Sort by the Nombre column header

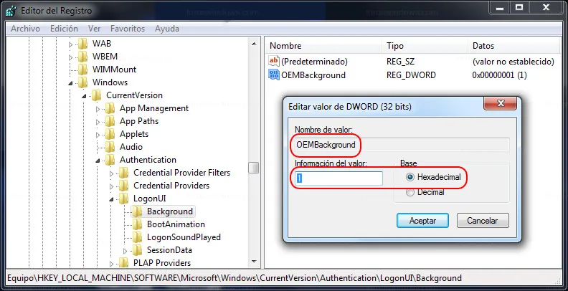pyautogui.click(x=324, y=46)
